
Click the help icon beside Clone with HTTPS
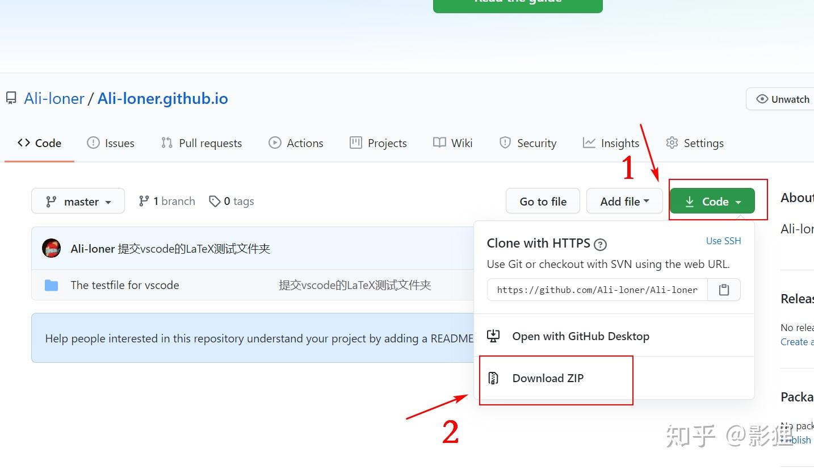(x=600, y=245)
